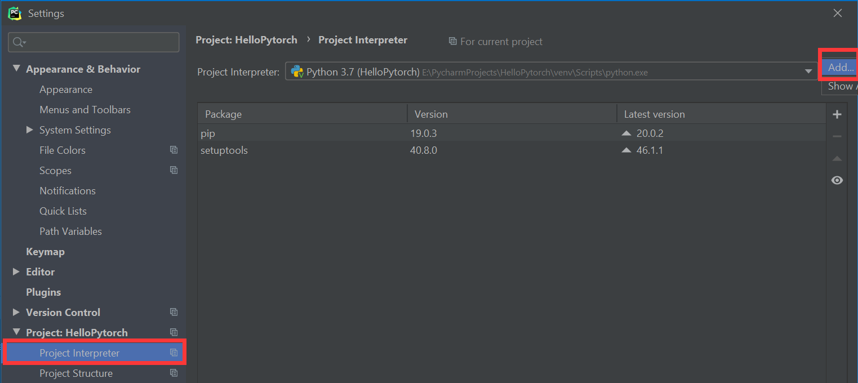Open Quick Lists settings

point(63,211)
